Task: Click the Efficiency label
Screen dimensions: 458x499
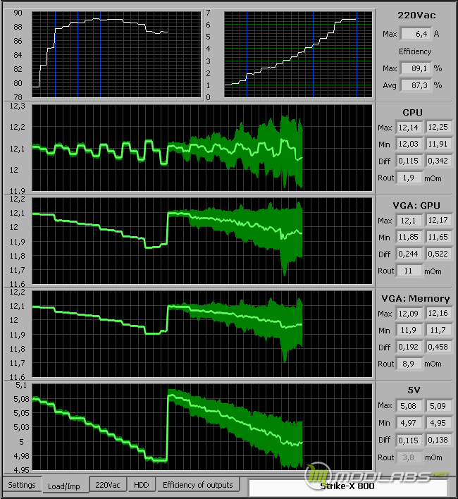Action: 415,51
